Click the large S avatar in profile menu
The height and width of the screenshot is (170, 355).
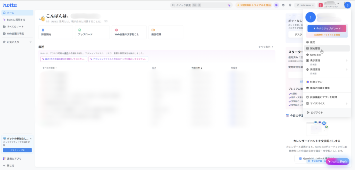[310, 17]
